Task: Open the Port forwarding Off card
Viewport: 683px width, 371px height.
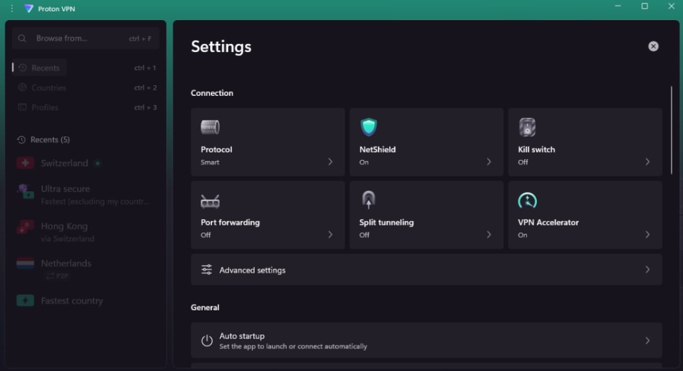Action: coord(267,215)
